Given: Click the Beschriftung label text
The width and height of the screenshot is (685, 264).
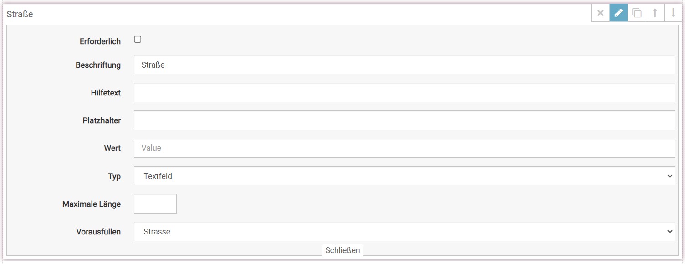Looking at the screenshot, I should coord(98,65).
